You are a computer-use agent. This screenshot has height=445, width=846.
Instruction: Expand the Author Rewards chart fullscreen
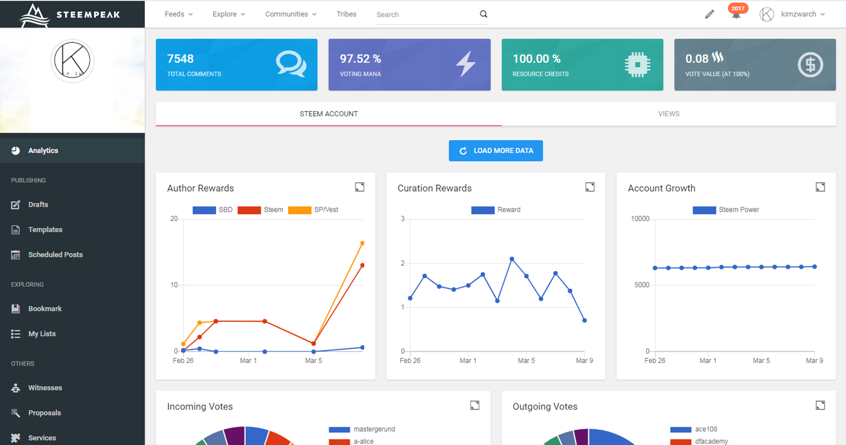[x=360, y=187]
